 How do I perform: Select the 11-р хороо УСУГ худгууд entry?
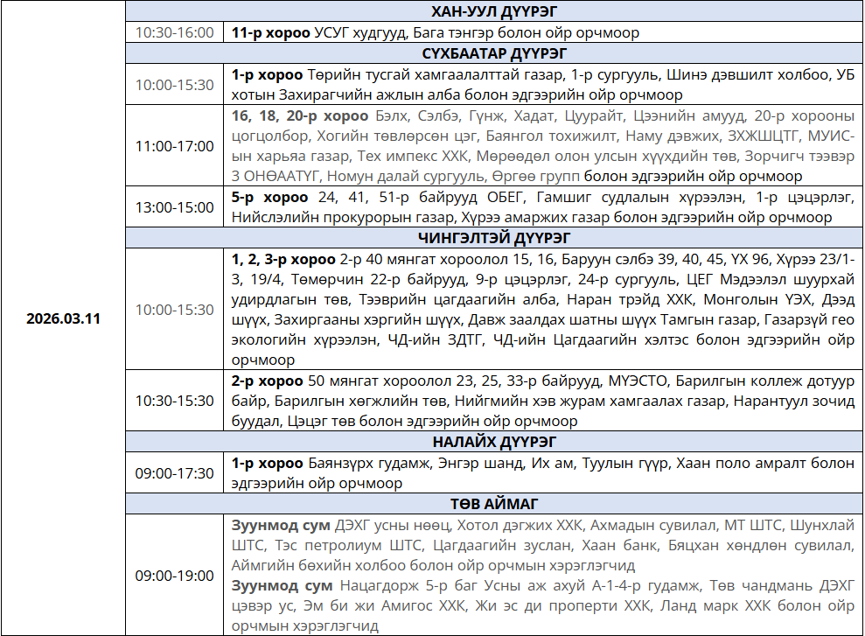pos(436,32)
